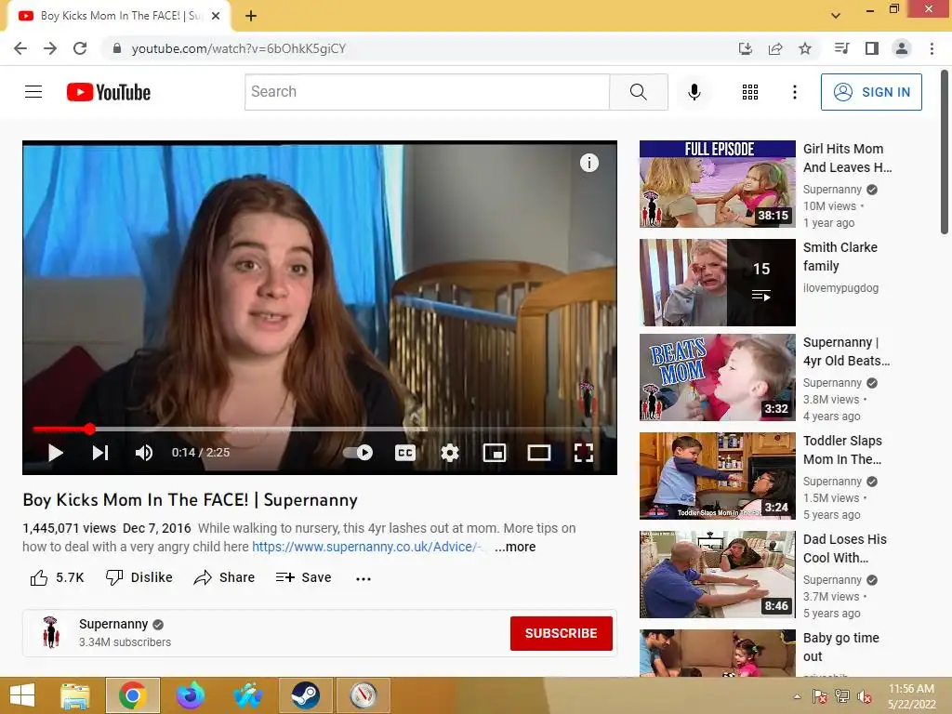The width and height of the screenshot is (952, 714).
Task: Open a new browser tab
Action: (x=251, y=16)
